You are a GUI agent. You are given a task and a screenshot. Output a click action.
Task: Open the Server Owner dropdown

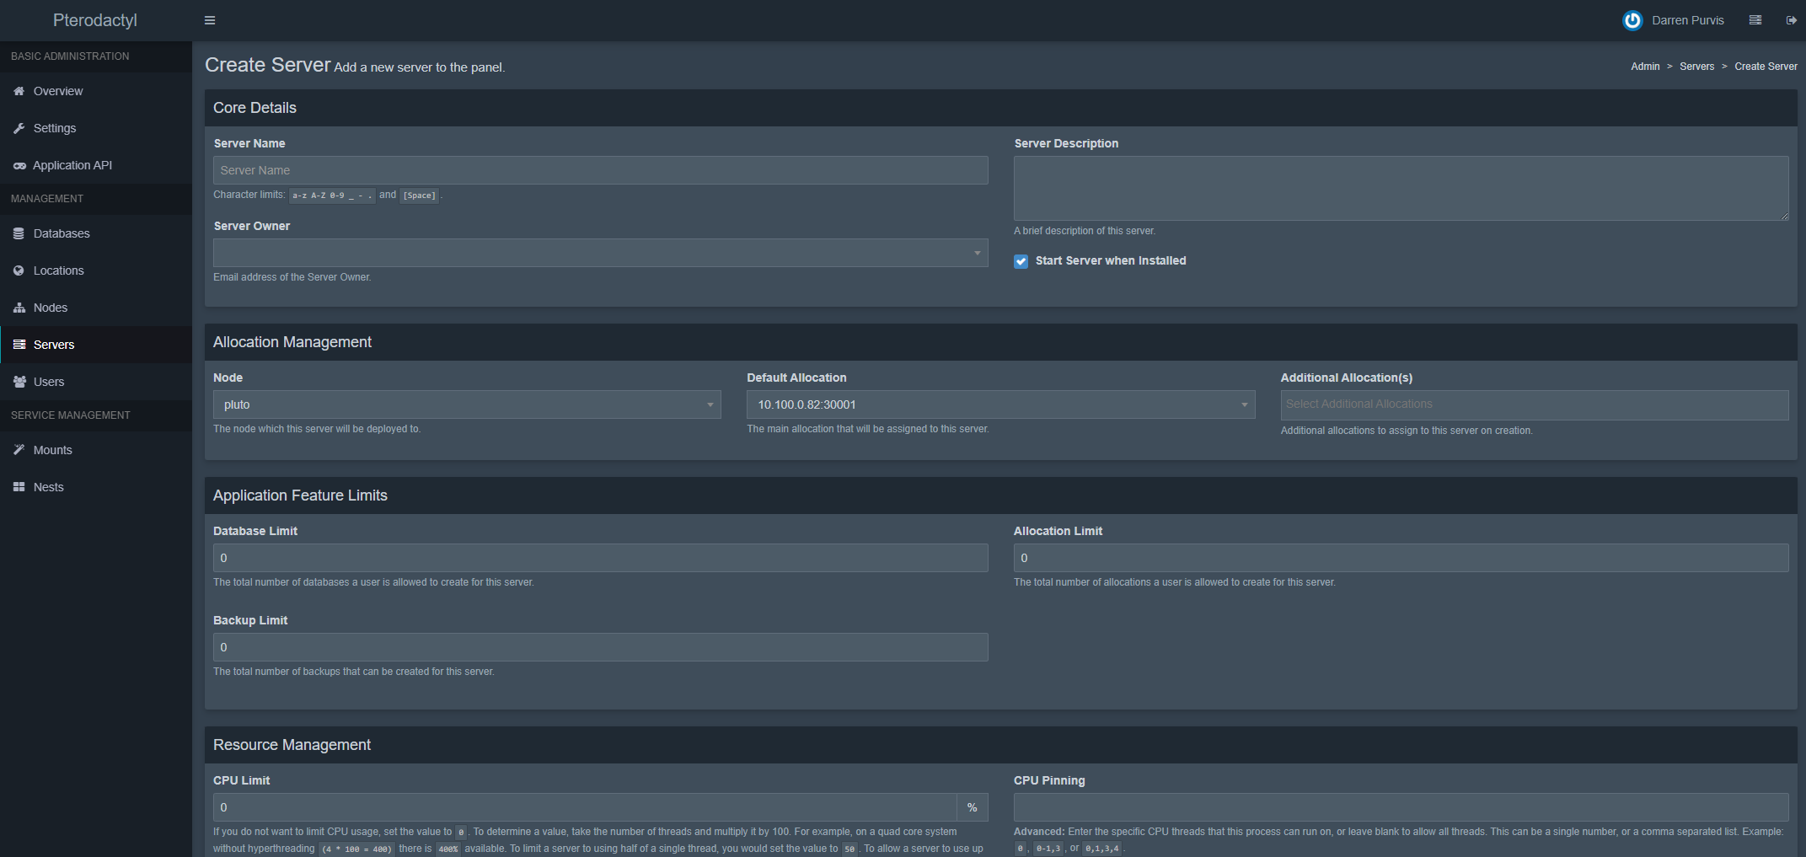[600, 253]
